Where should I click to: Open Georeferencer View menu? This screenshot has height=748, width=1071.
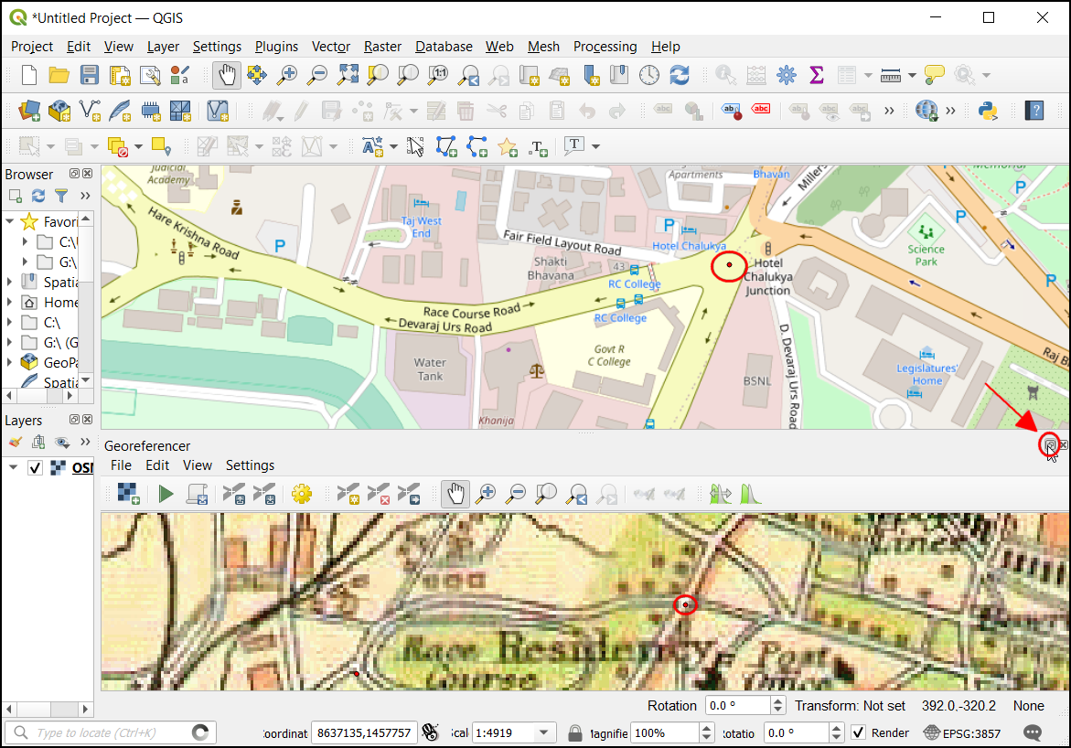198,465
